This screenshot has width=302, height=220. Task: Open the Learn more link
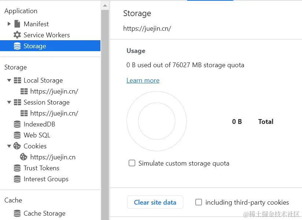pyautogui.click(x=143, y=80)
